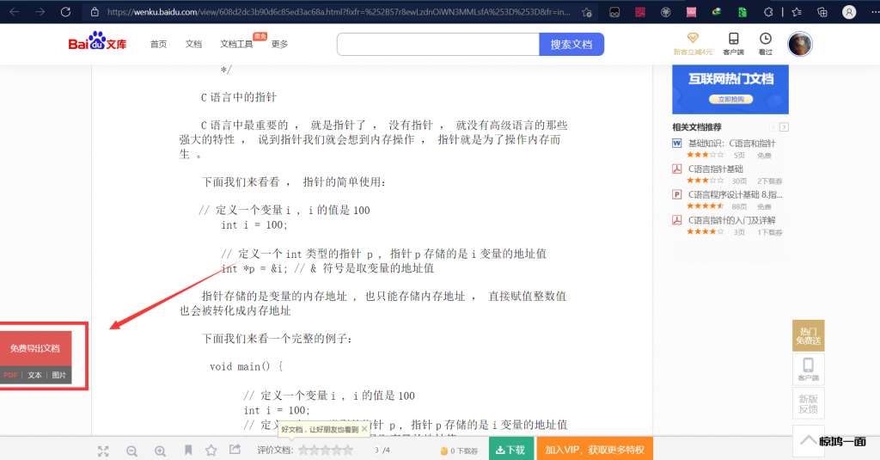Refresh the browser page
The height and width of the screenshot is (460, 880).
66,12
